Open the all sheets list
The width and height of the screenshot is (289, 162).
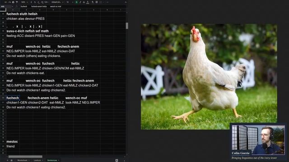pos(11,160)
